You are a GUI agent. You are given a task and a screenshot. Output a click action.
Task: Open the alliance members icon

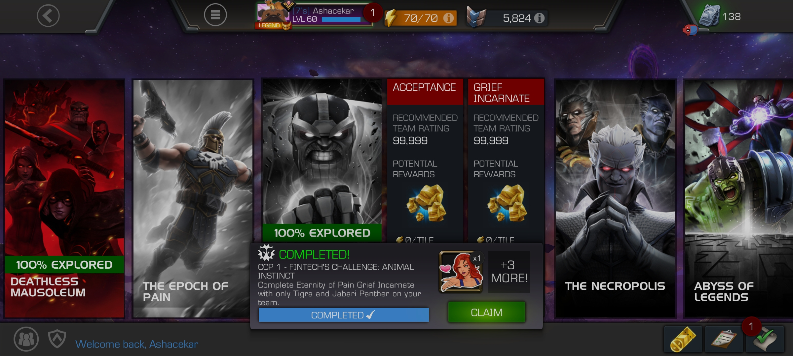(26, 339)
